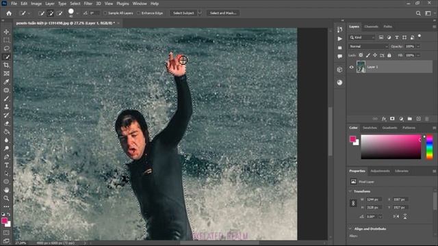Select the Lasso tool
438x246 pixels.
tap(6, 49)
